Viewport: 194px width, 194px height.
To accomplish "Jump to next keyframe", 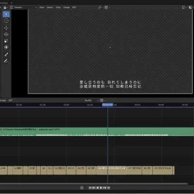I will pos(105,188).
